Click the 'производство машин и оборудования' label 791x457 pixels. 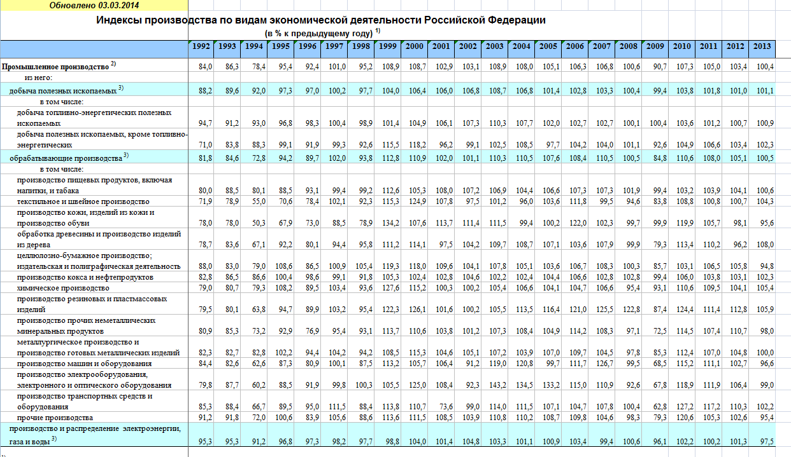[x=84, y=364]
